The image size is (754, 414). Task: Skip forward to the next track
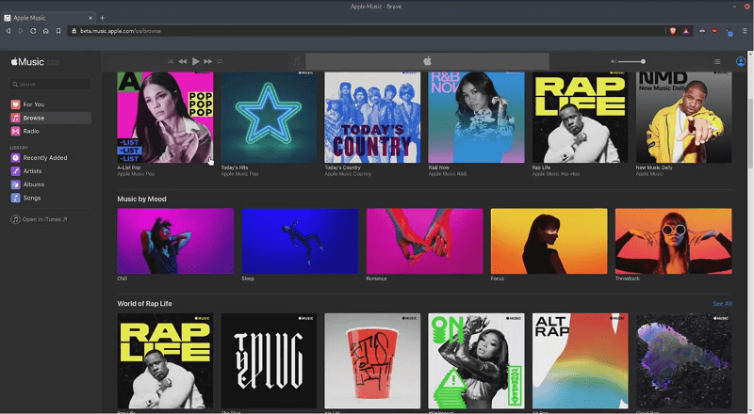[207, 61]
